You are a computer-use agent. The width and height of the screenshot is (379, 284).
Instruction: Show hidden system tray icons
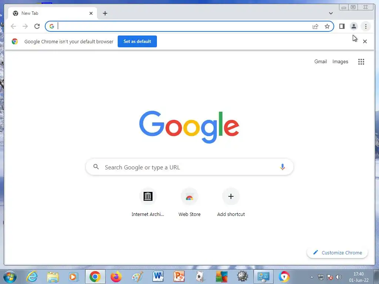pos(312,277)
